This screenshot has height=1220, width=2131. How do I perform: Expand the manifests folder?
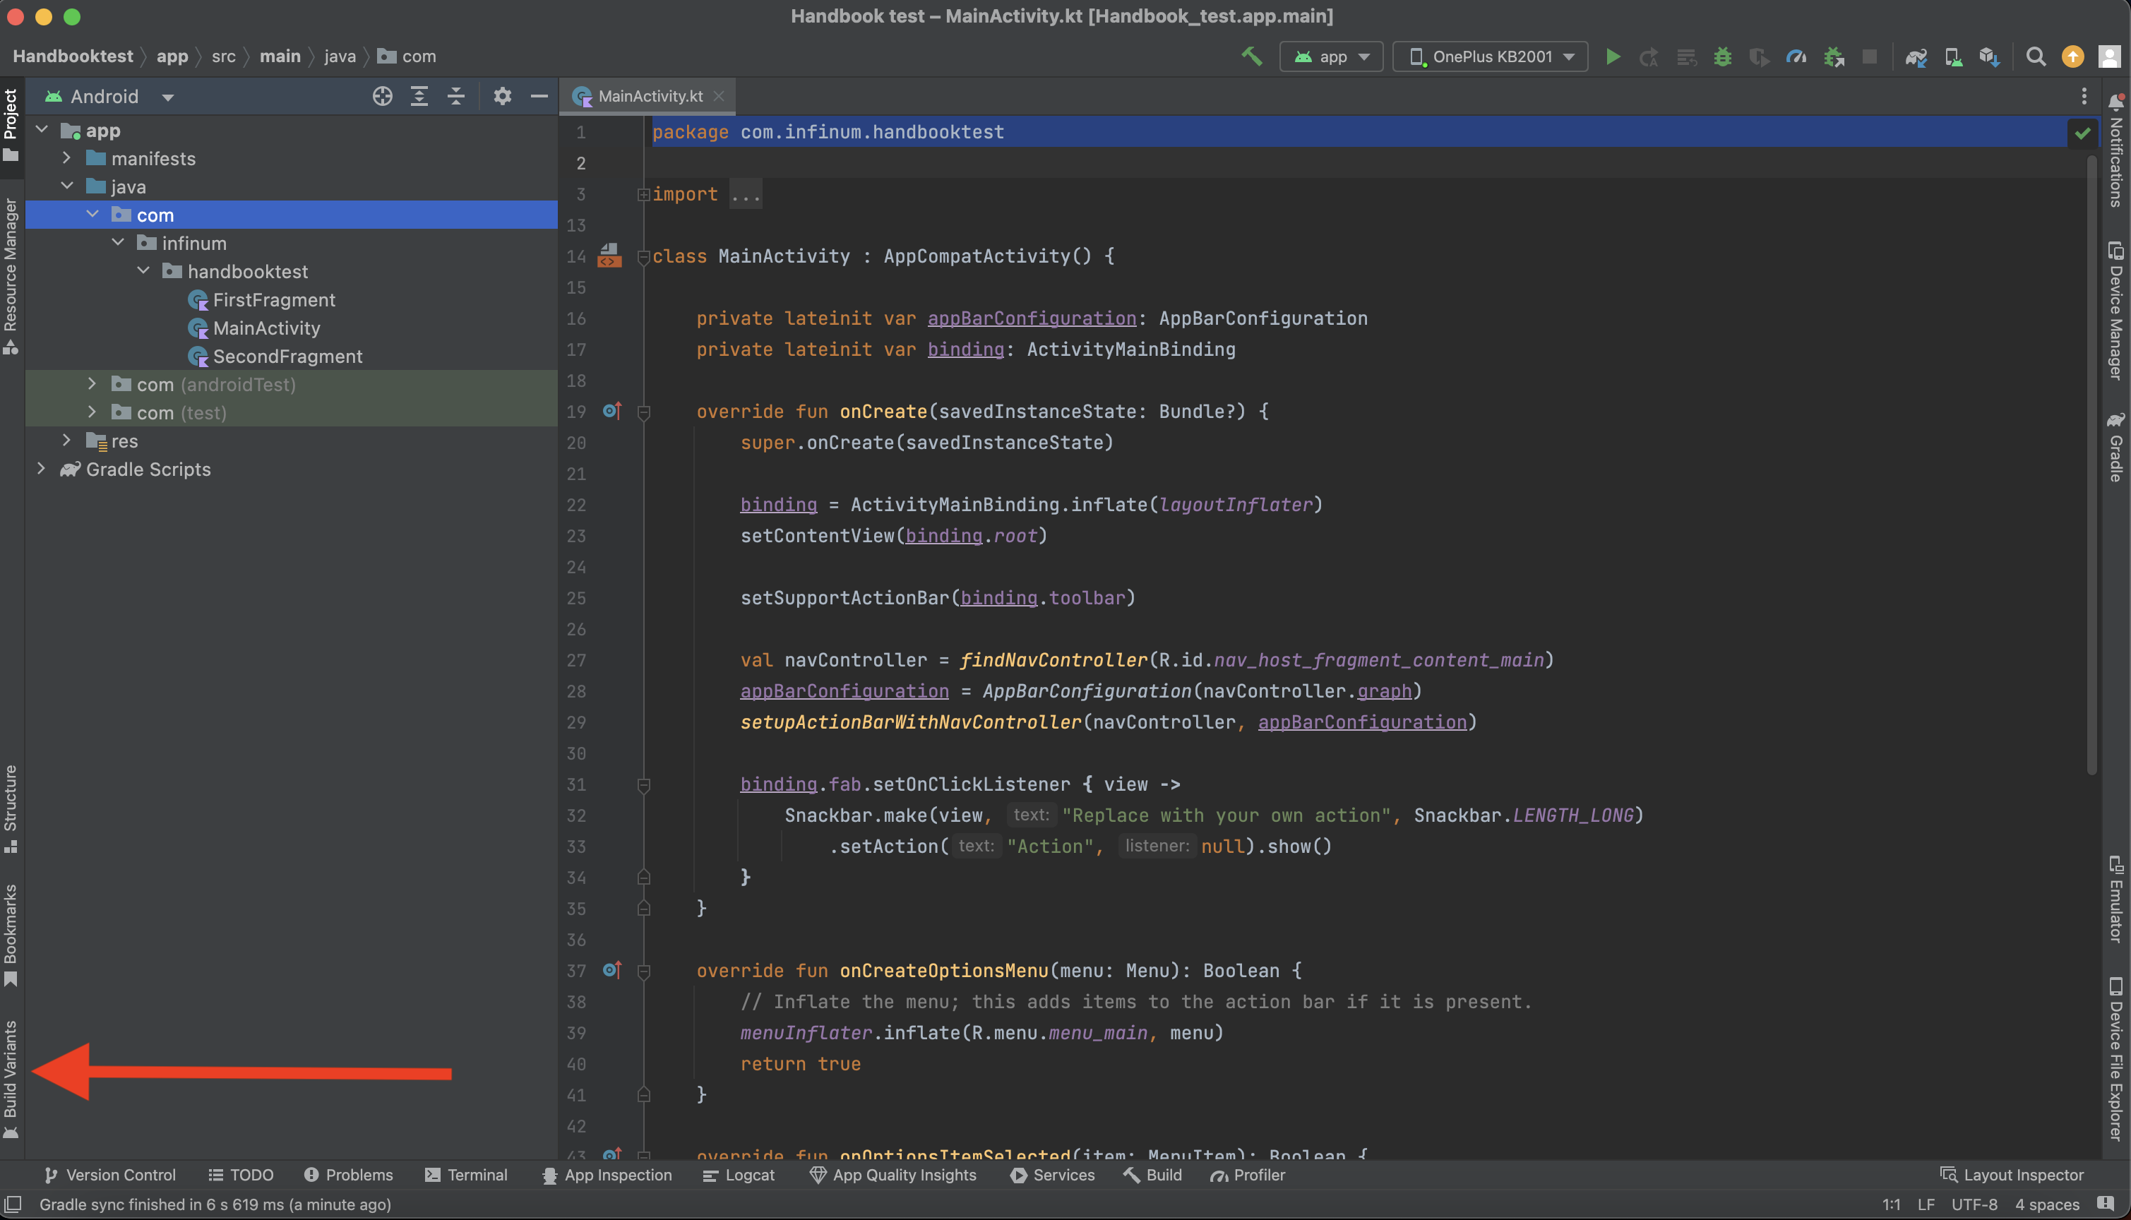coord(67,157)
